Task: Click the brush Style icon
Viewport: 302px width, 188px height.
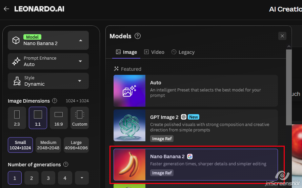Action: (x=17, y=81)
